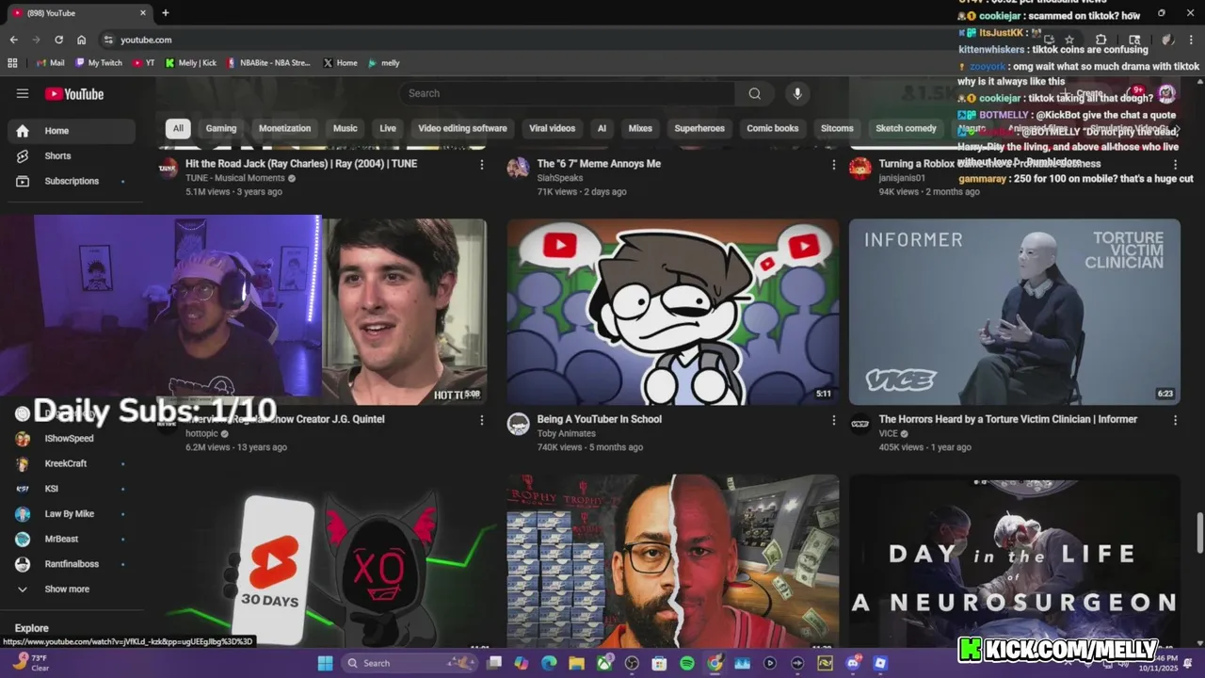Click the Windows taskbar Search box
This screenshot has width=1205, height=678.
[410, 663]
